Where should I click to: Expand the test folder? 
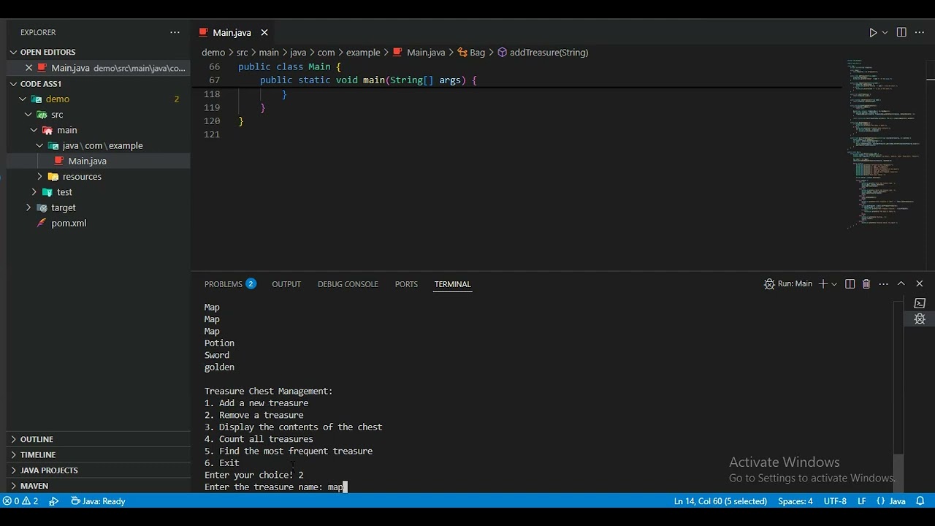pyautogui.click(x=64, y=192)
